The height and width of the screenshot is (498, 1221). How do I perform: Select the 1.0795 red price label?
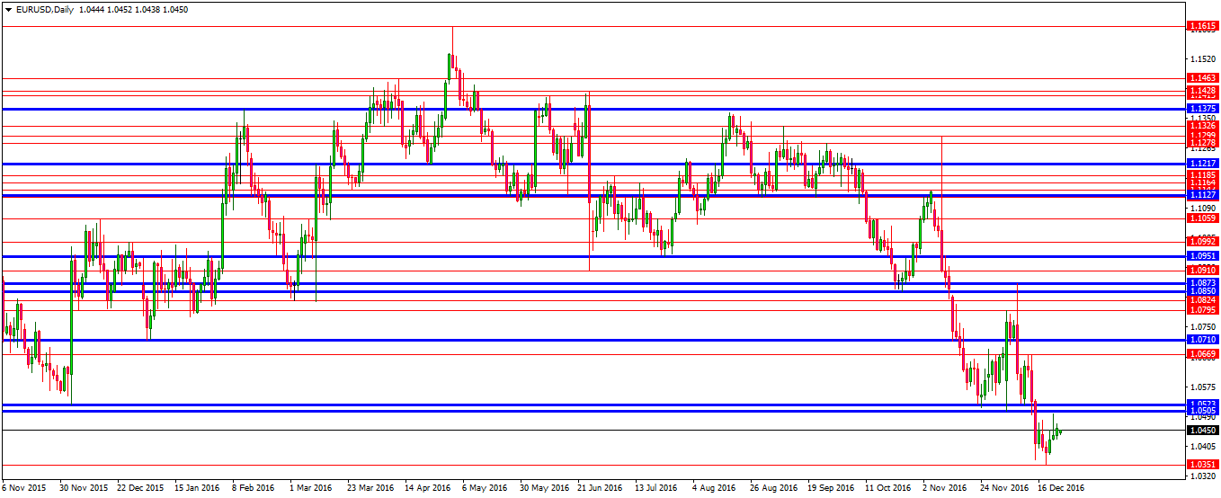(1202, 310)
